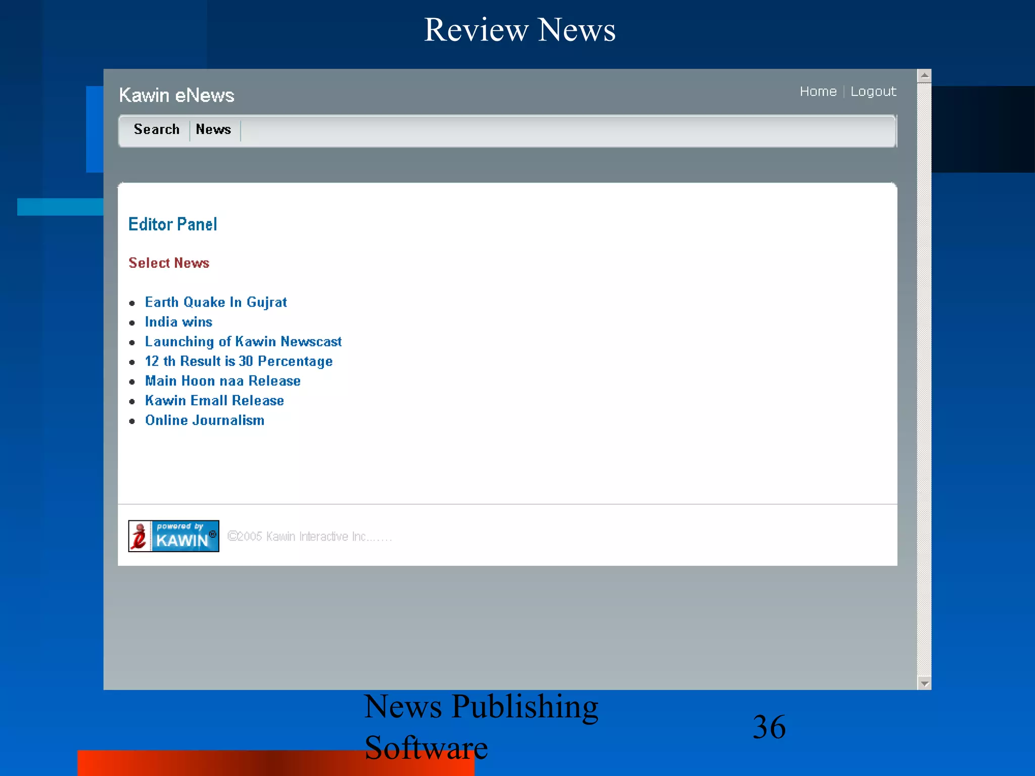Open 'Launching of Kawin Newscast' news
This screenshot has height=776, width=1035.
tap(243, 342)
